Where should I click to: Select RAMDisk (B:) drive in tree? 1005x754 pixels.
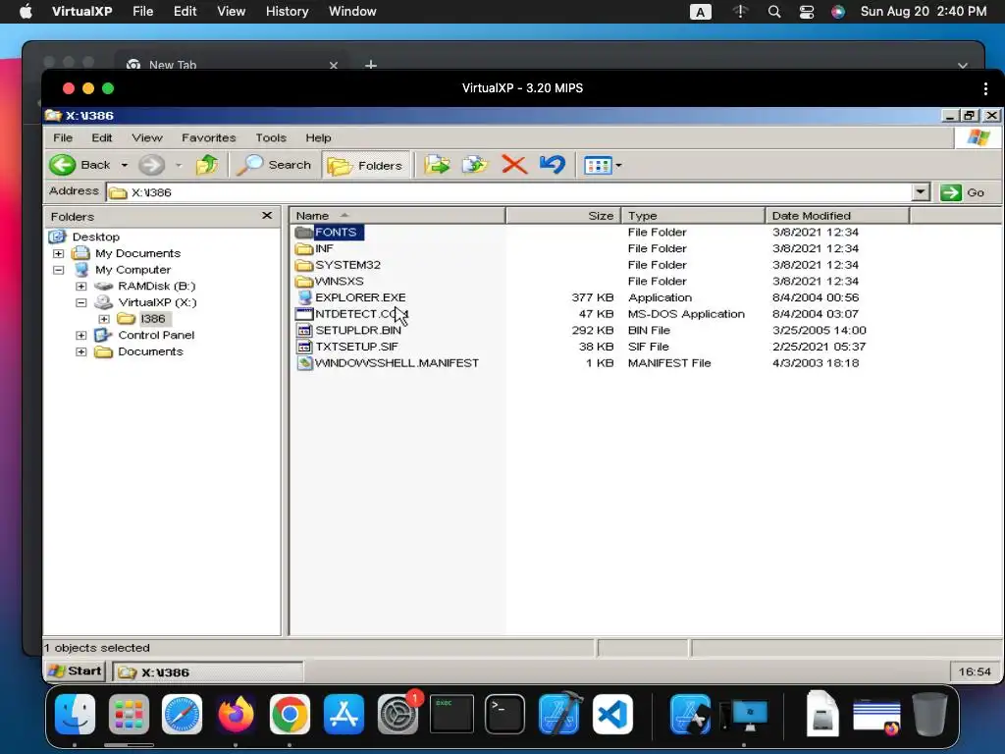tap(156, 286)
